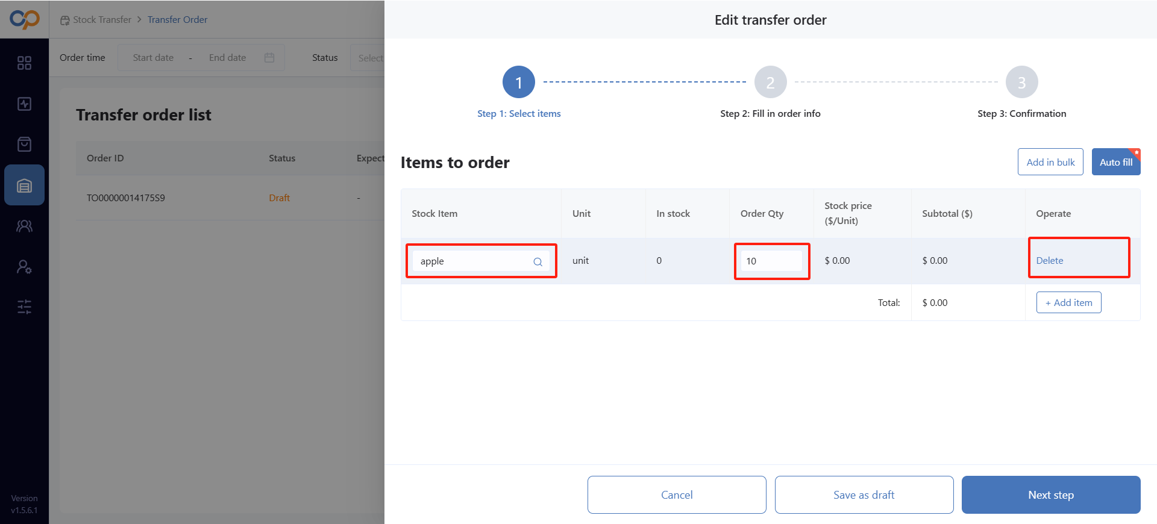The width and height of the screenshot is (1157, 524).
Task: Click the Add in bulk button
Action: point(1050,162)
